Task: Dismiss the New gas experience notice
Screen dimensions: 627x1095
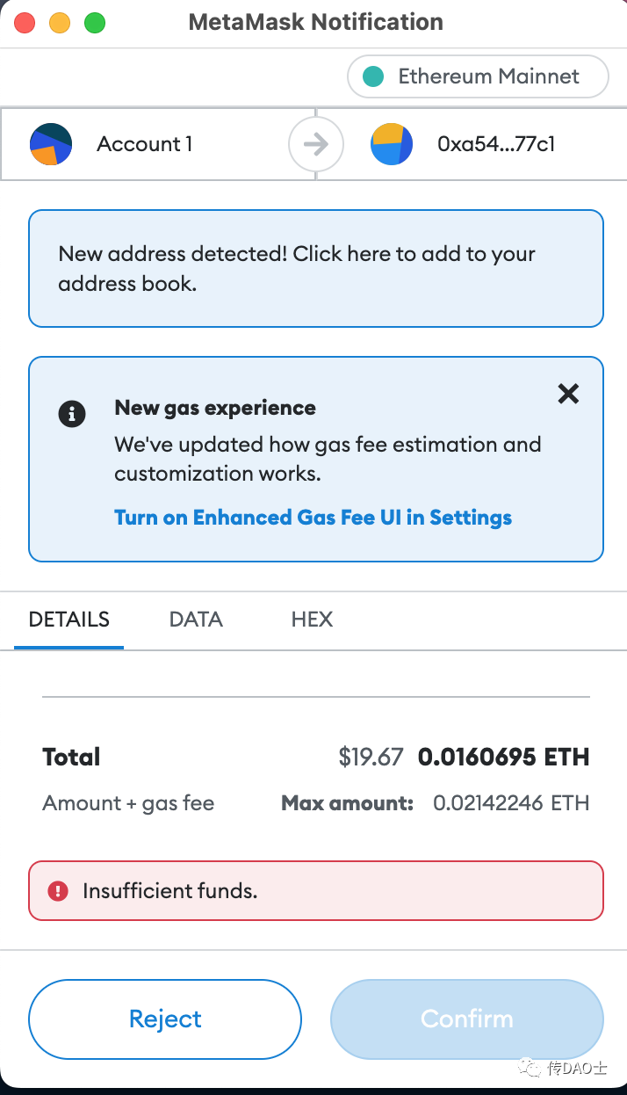Action: [568, 394]
